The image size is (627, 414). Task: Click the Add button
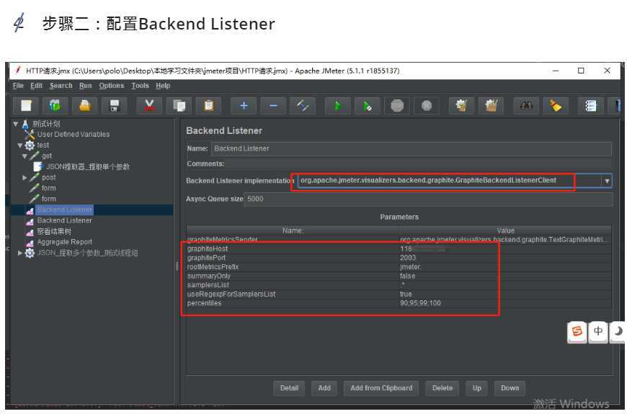point(324,388)
